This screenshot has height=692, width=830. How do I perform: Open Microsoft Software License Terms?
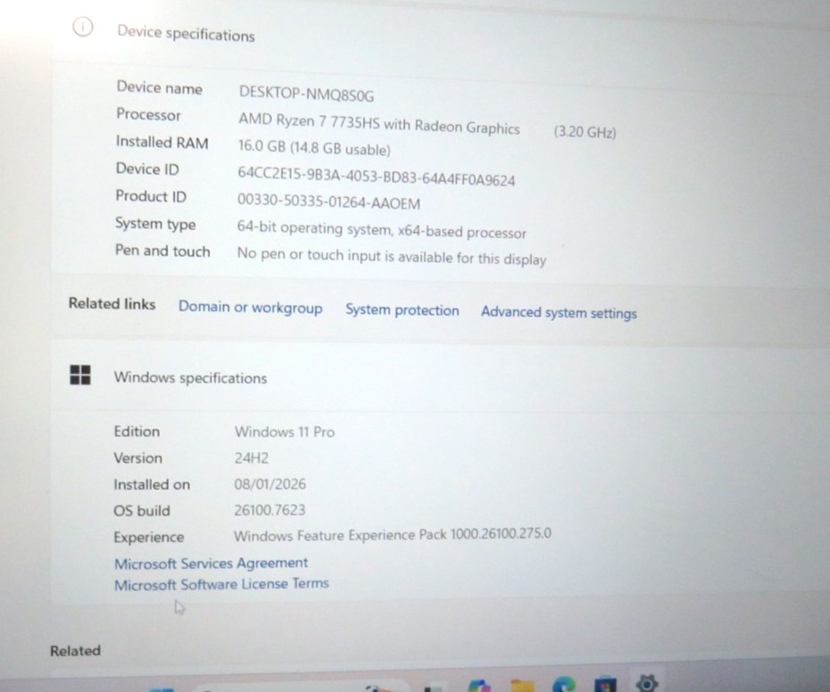pyautogui.click(x=222, y=584)
